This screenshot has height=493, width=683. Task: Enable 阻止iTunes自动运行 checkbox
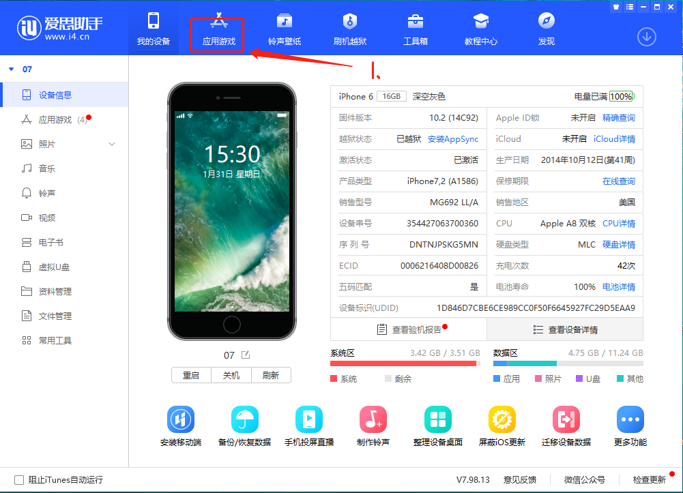[18, 480]
